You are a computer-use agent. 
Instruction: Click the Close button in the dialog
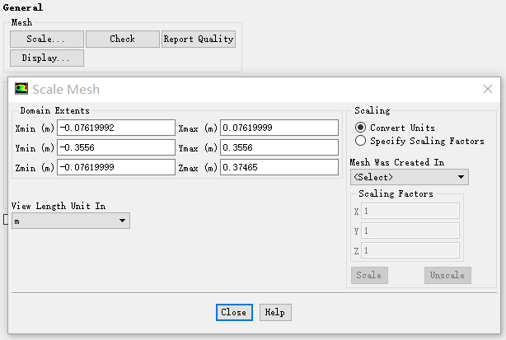234,312
